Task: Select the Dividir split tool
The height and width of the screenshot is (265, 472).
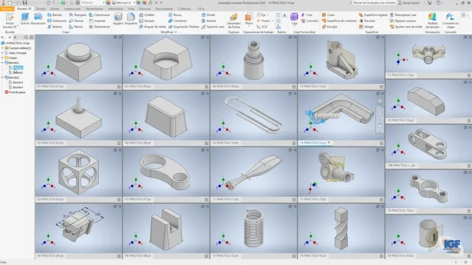Action: (x=208, y=15)
